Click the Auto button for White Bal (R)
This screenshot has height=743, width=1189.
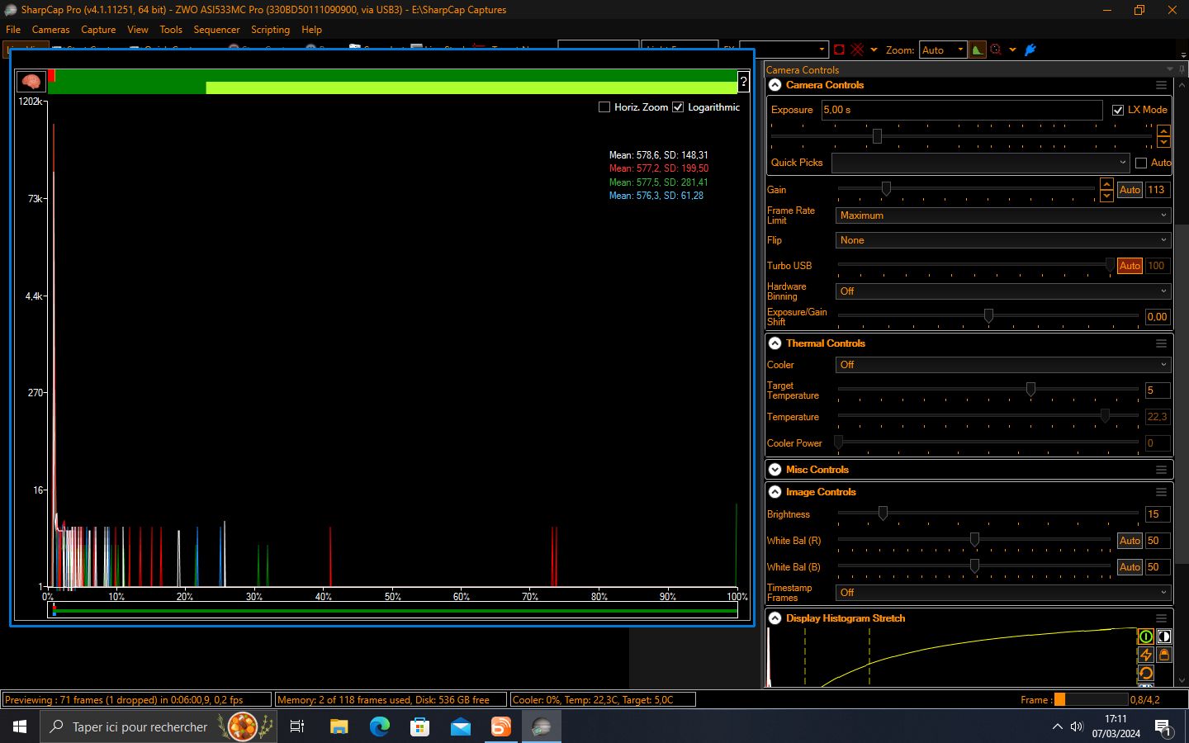(x=1130, y=541)
